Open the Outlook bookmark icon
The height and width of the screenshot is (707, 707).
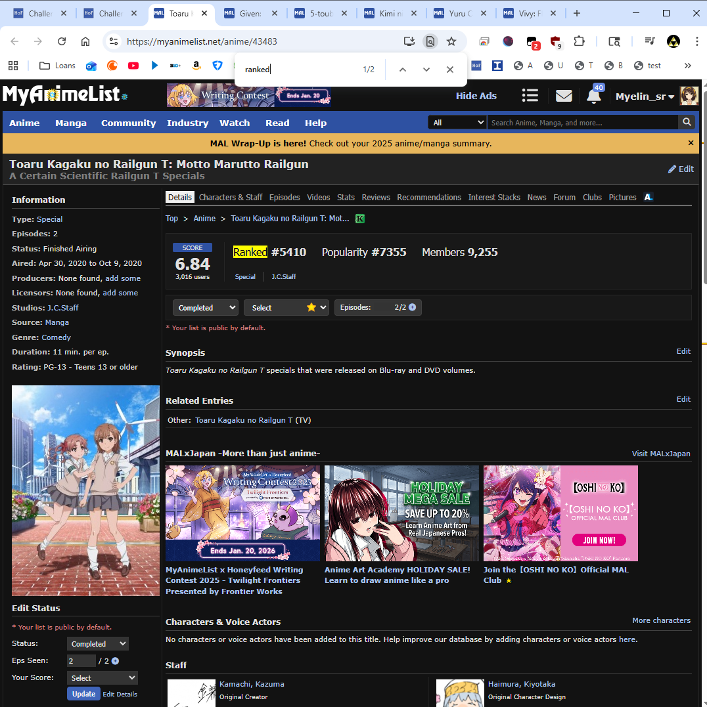coord(91,66)
